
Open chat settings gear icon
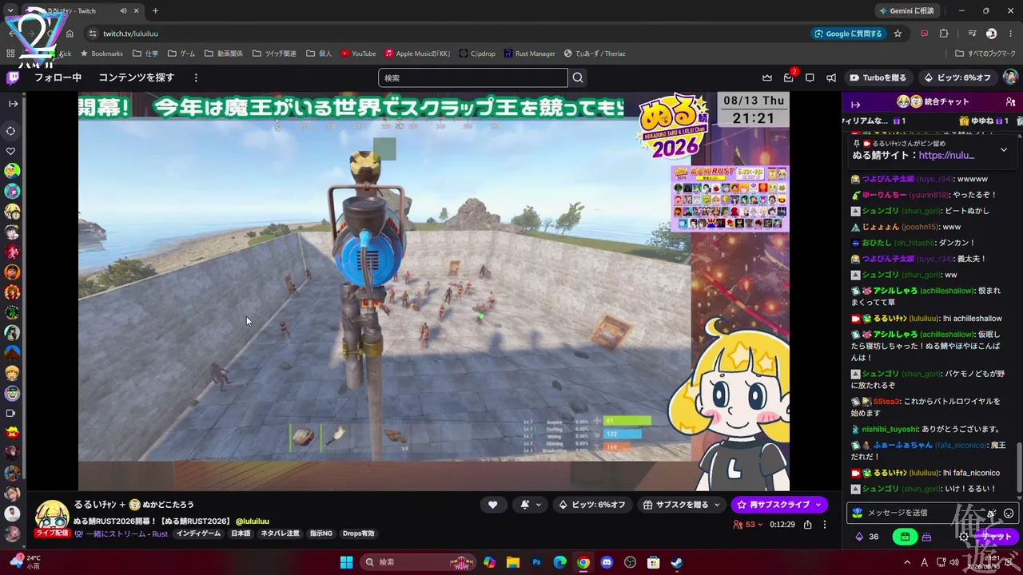point(965,537)
